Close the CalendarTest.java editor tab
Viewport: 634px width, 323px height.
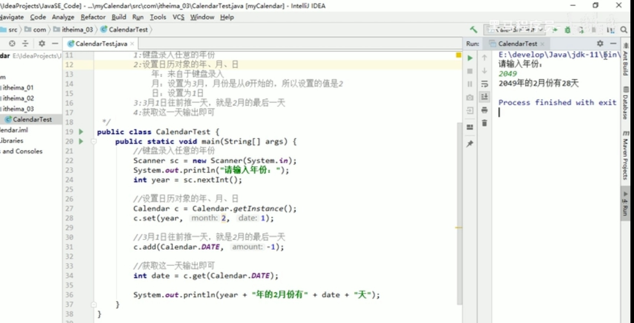click(x=132, y=44)
